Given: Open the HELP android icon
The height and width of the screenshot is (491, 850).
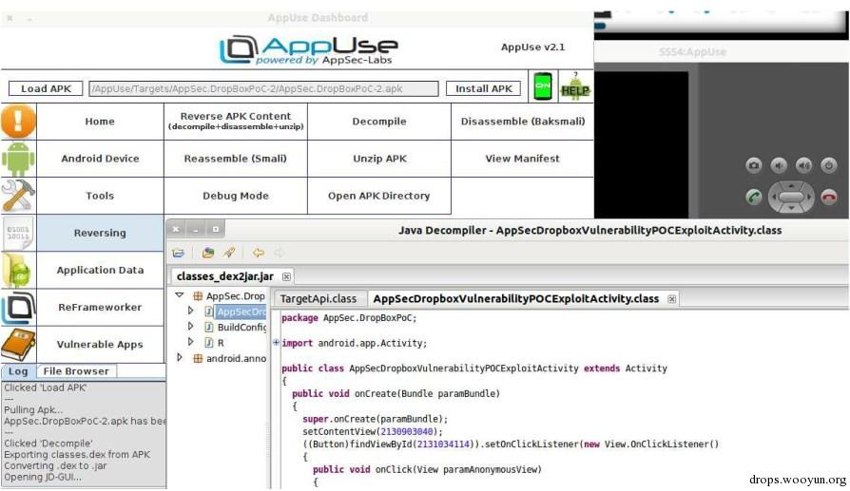Looking at the screenshot, I should coord(575,86).
